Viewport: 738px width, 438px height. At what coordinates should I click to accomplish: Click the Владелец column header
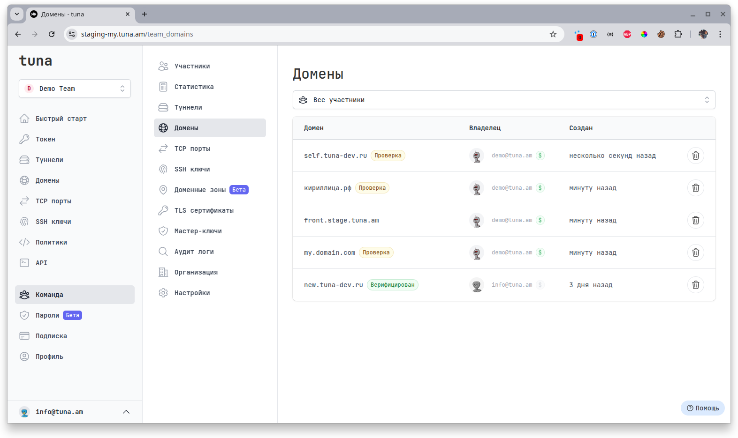[x=485, y=128]
